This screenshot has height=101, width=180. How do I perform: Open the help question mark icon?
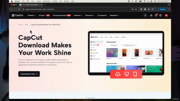(x=161, y=15)
